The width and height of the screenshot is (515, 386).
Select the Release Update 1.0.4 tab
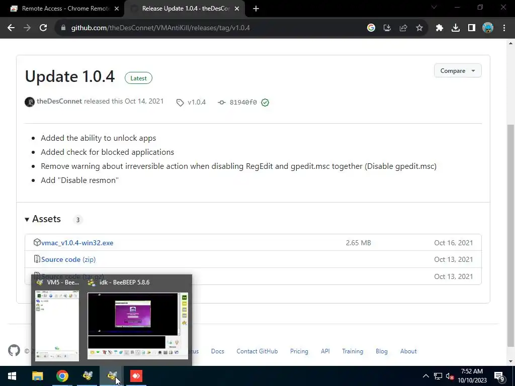pyautogui.click(x=185, y=9)
